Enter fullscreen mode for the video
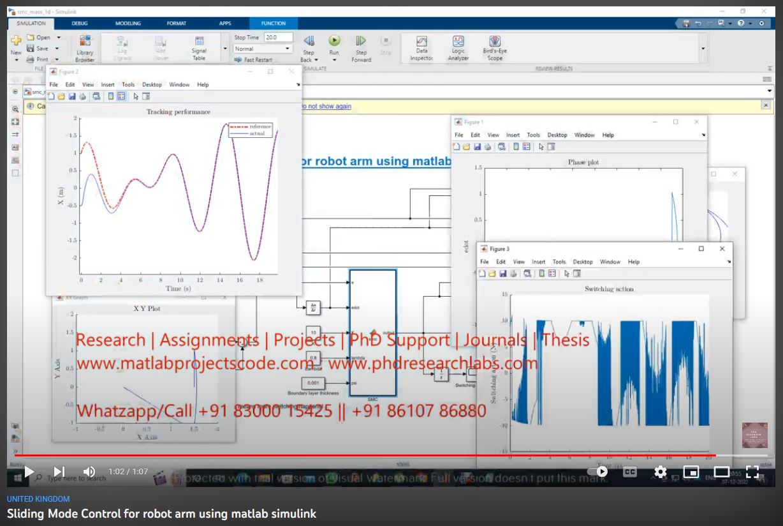This screenshot has width=783, height=526. tap(752, 472)
